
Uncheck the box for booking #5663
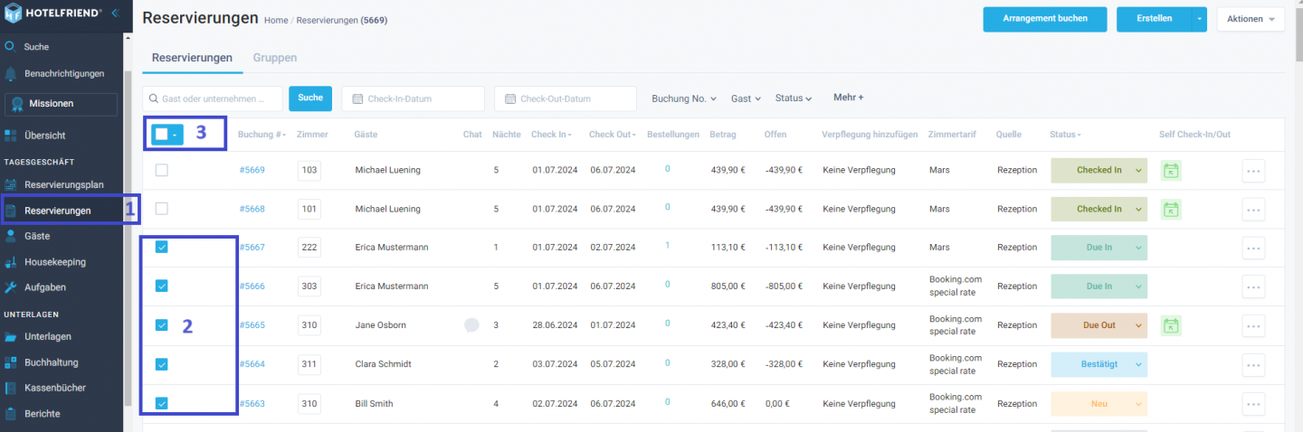pyautogui.click(x=161, y=404)
